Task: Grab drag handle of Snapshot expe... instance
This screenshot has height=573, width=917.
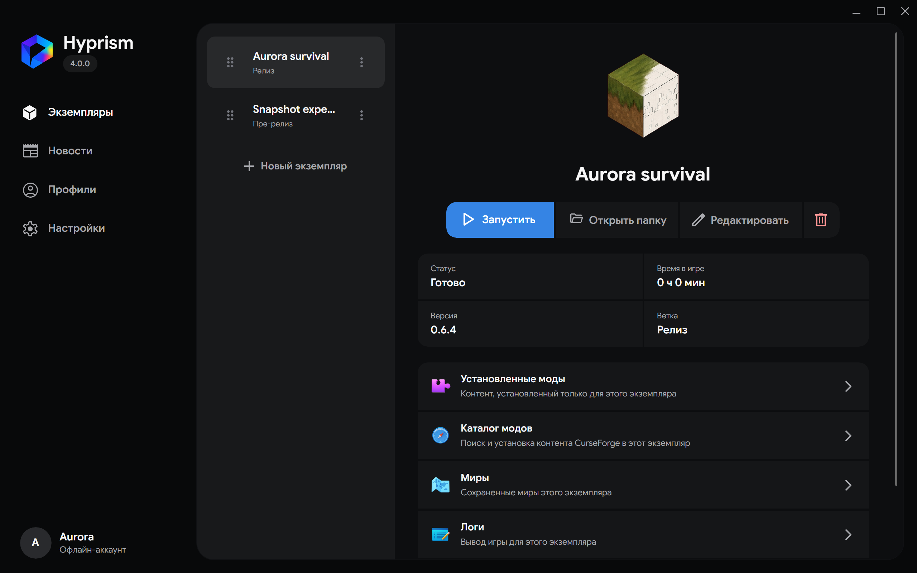Action: [230, 115]
